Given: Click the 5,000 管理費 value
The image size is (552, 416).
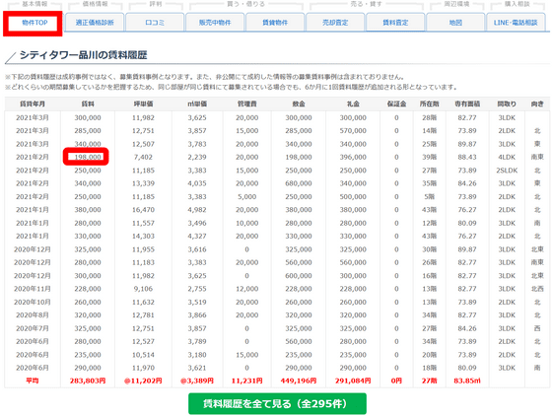Looking at the screenshot, I should tap(246, 197).
